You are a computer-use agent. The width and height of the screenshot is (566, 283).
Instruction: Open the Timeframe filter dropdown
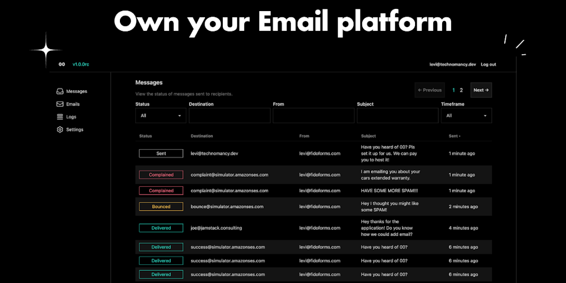[466, 116]
